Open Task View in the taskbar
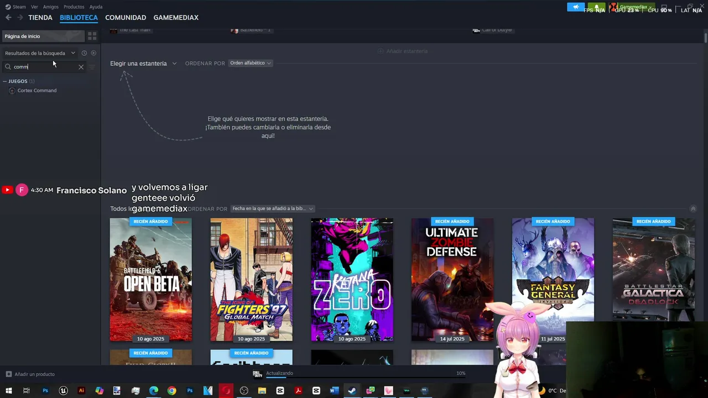The width and height of the screenshot is (708, 398). 27,391
